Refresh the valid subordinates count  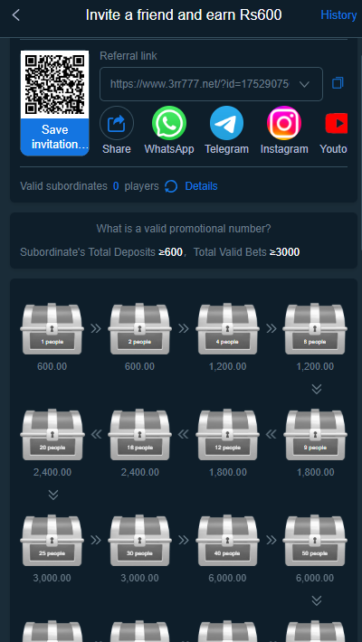coord(171,186)
